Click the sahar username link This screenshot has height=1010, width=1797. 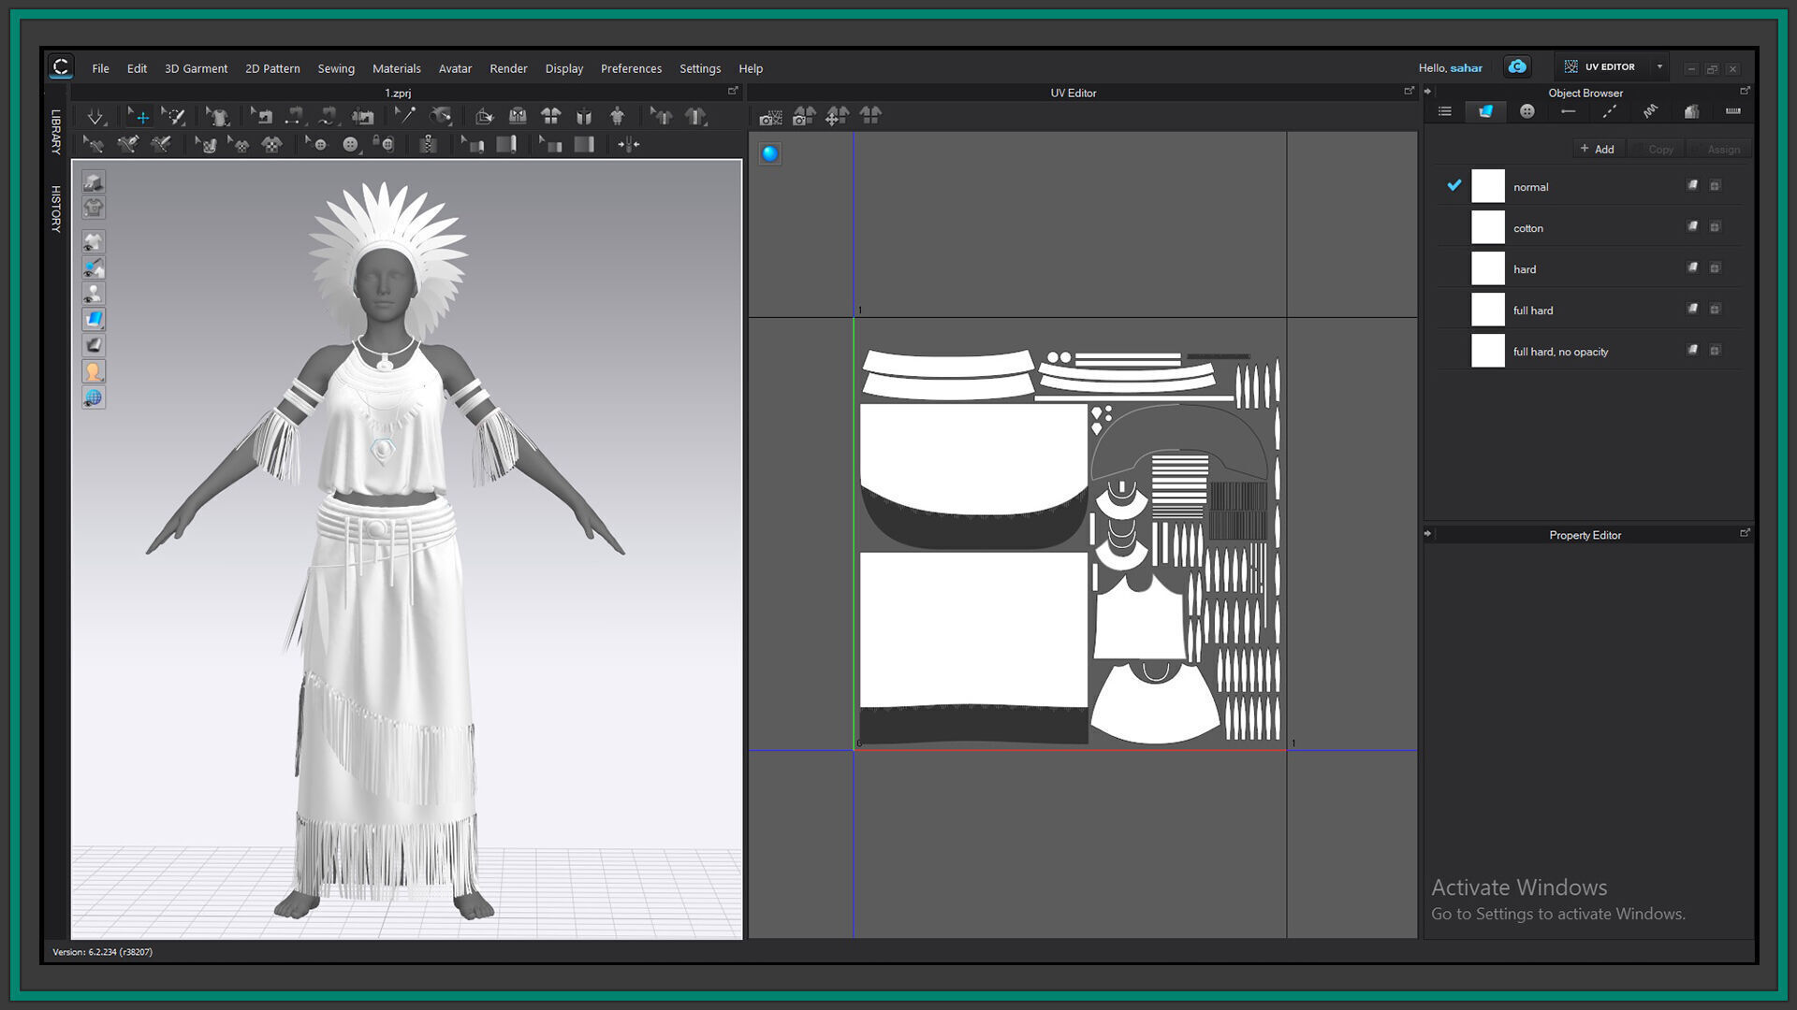1466,68
